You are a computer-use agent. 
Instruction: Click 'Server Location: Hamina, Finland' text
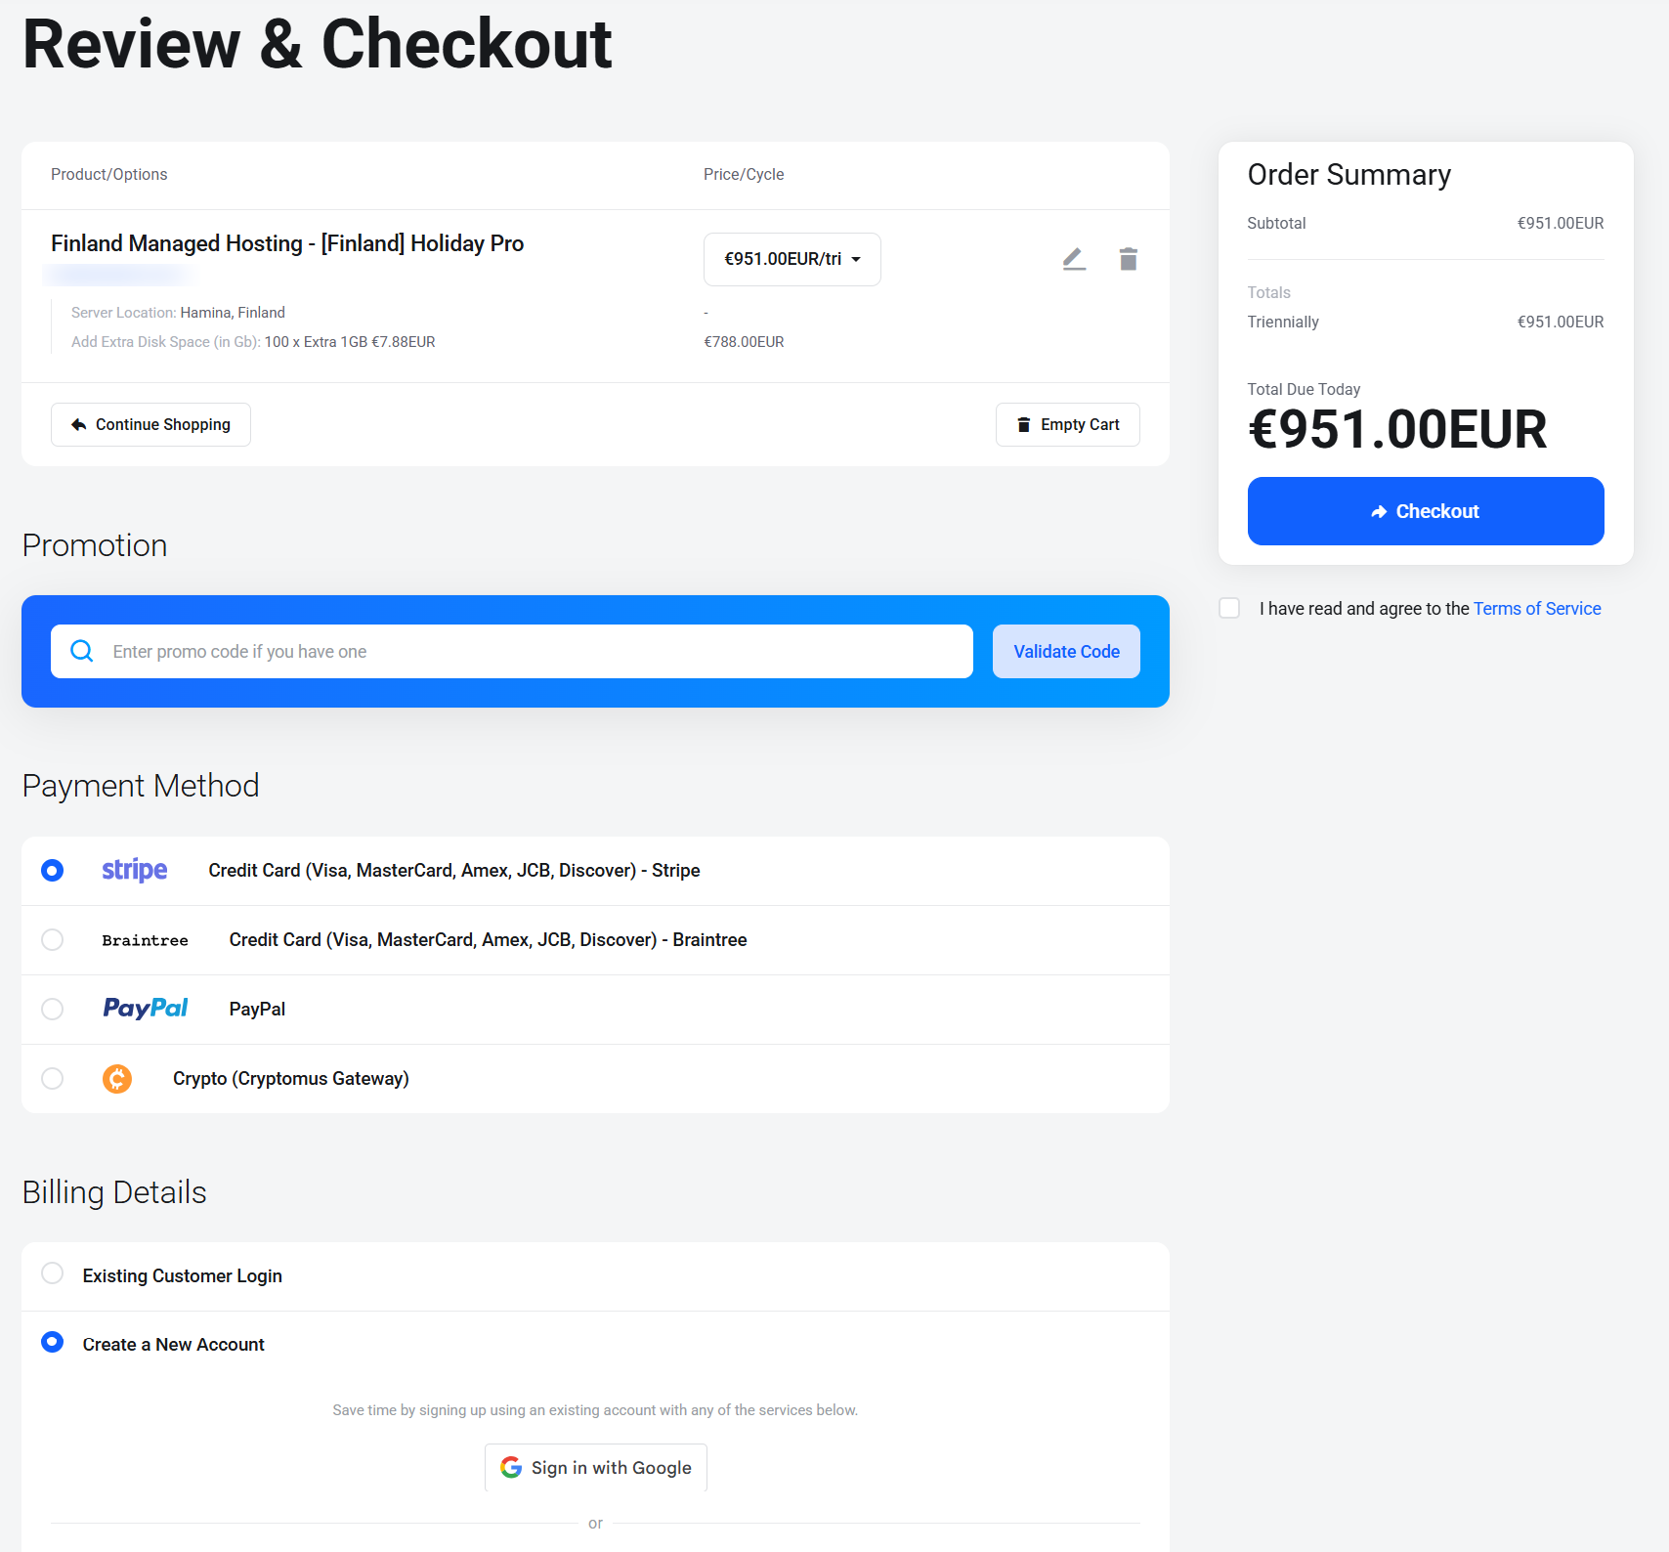[178, 313]
